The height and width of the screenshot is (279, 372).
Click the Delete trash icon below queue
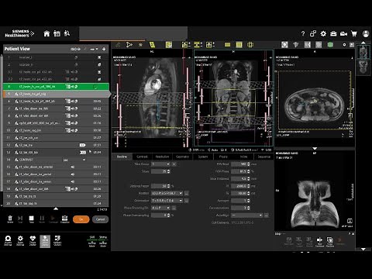coord(10,219)
